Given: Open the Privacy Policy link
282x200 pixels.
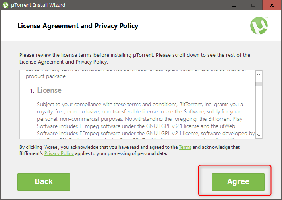Looking at the screenshot, I should (59, 153).
